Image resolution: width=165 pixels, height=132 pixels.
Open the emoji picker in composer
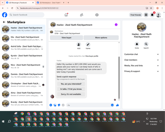112,105
